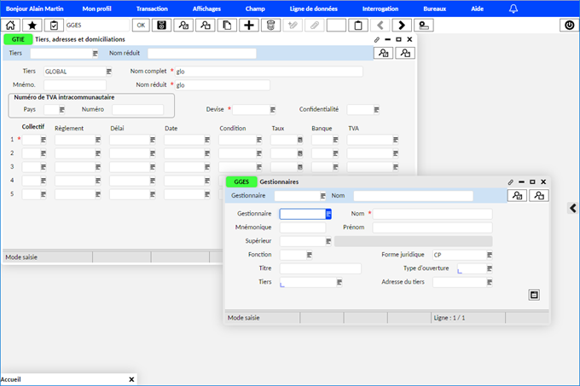Add a new record with plus icon
The width and height of the screenshot is (580, 386).
click(249, 25)
